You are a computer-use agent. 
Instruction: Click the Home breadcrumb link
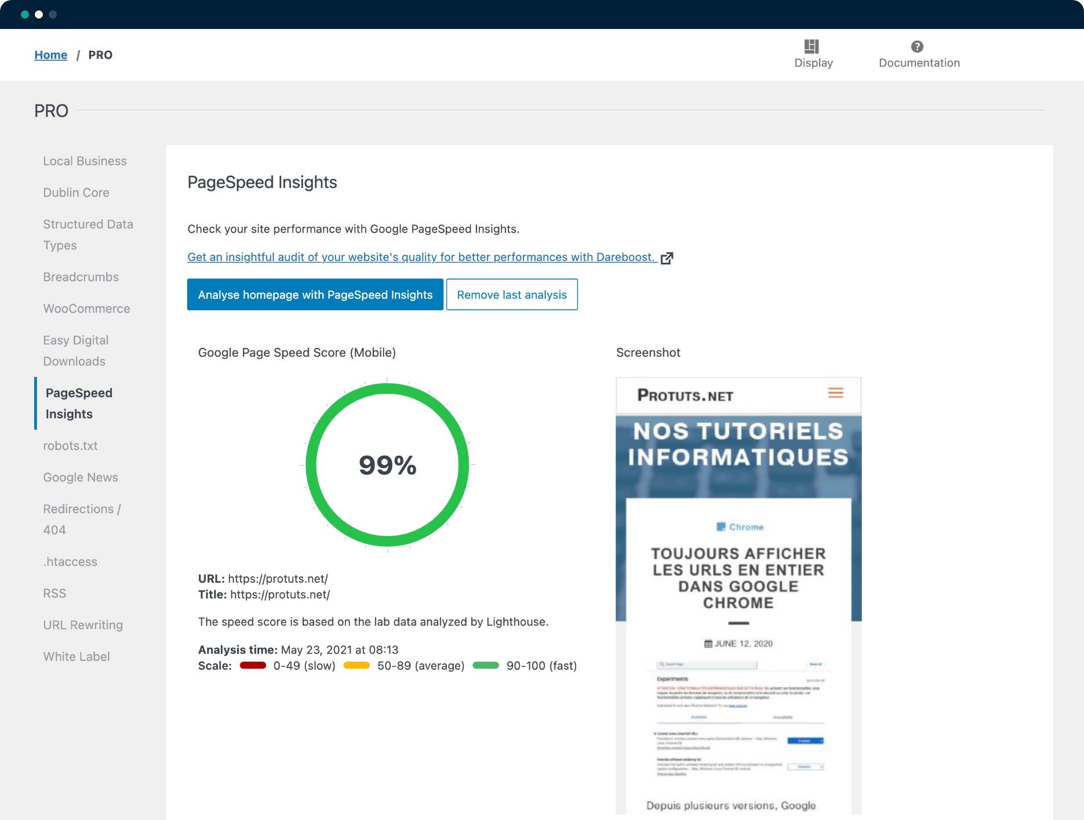coord(51,55)
